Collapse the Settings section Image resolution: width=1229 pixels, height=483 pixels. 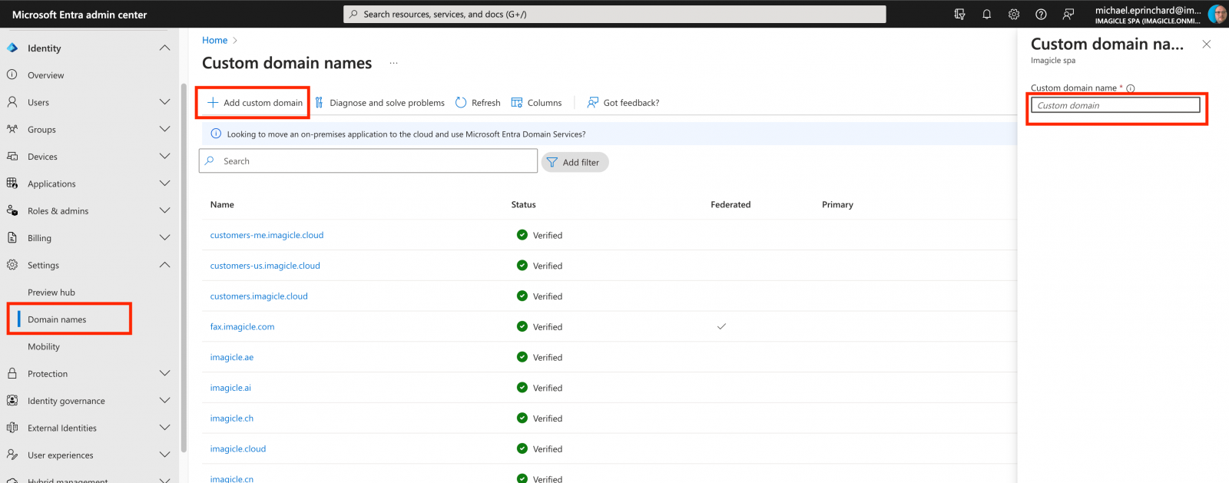point(164,265)
